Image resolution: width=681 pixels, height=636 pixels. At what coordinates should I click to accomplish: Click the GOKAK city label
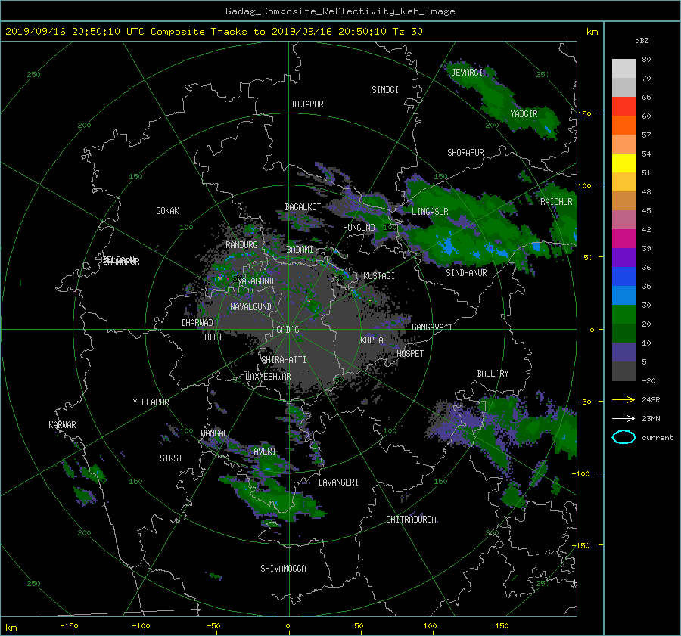[x=168, y=211]
